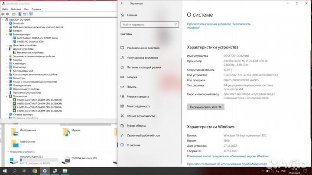This screenshot has height=175, width=312.
Task: Launch Google Chrome from the taskbar
Action: 35,171
